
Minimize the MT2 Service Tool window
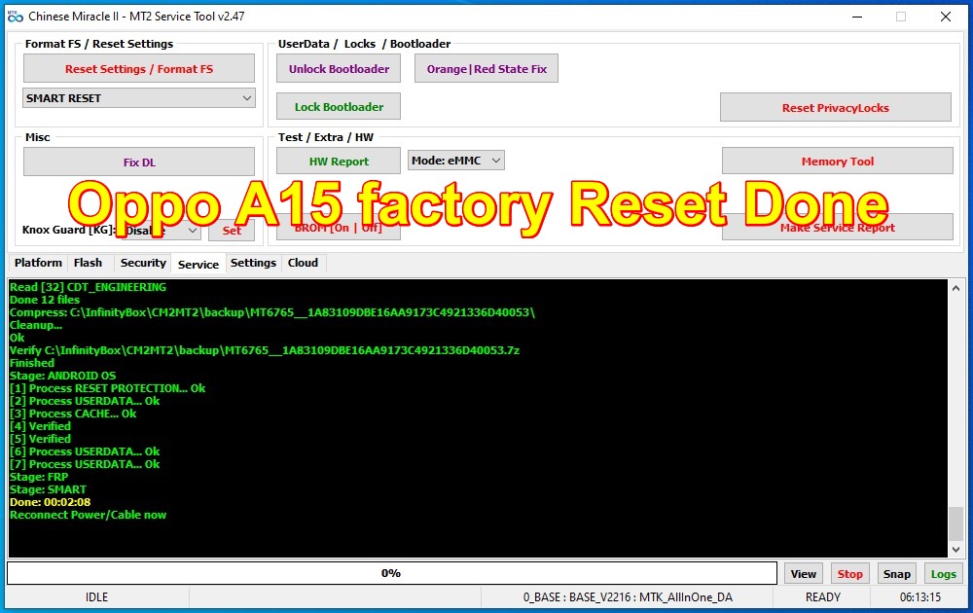click(857, 17)
